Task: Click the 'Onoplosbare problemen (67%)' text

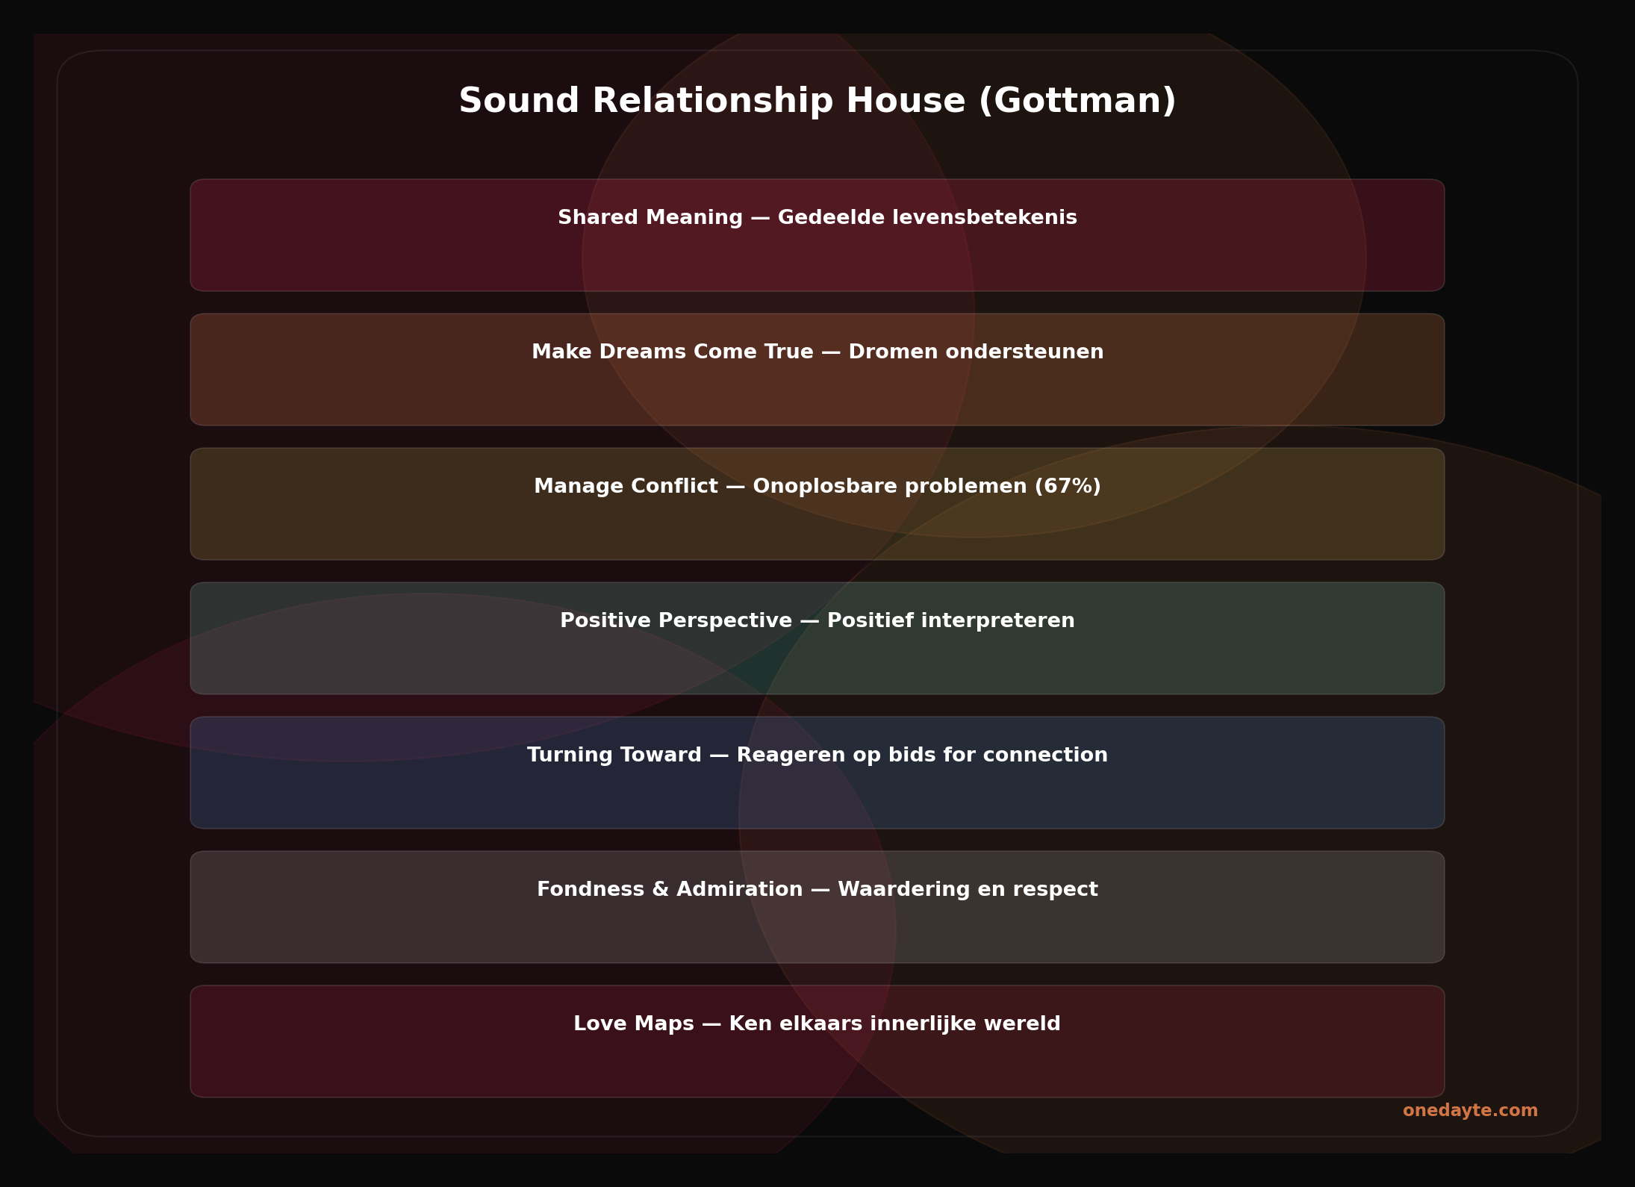Action: point(927,486)
